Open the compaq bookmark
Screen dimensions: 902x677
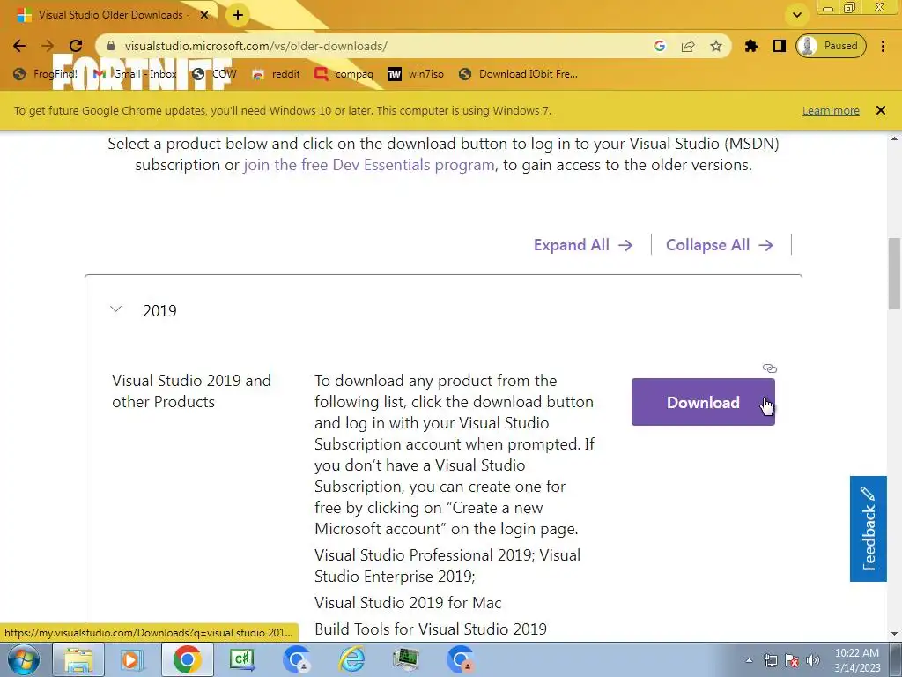pos(344,74)
